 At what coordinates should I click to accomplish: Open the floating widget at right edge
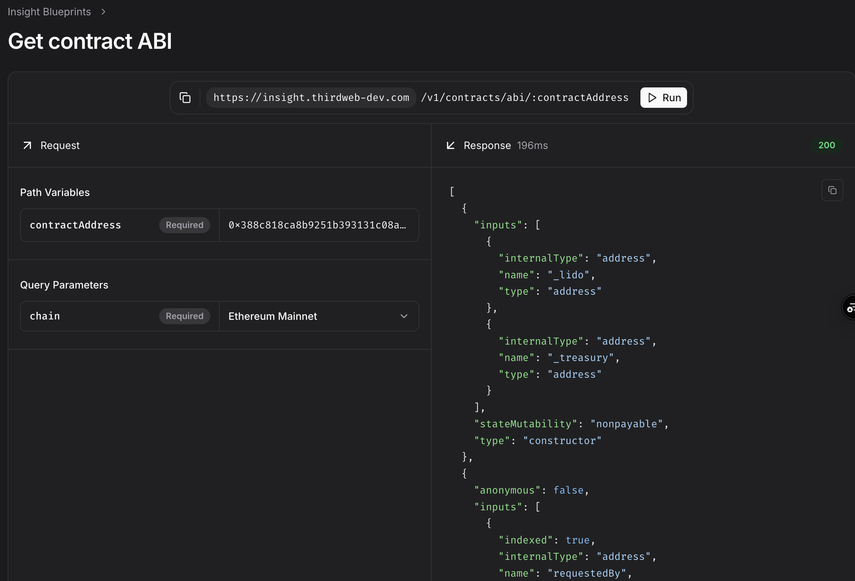tap(850, 307)
